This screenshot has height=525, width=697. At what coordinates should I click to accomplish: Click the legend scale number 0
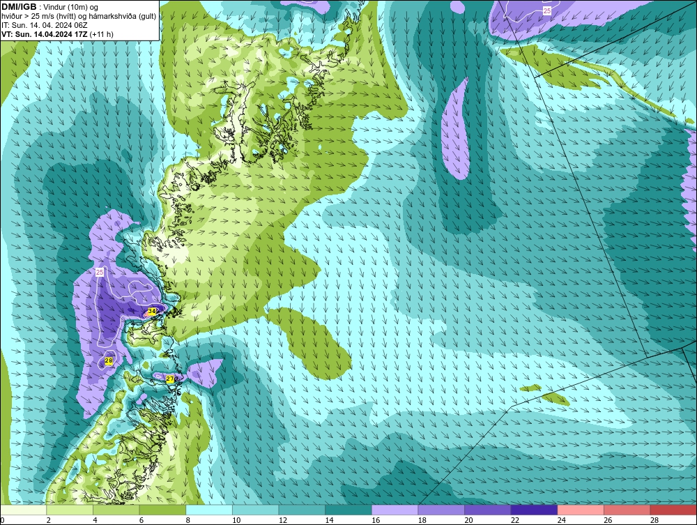point(2,520)
